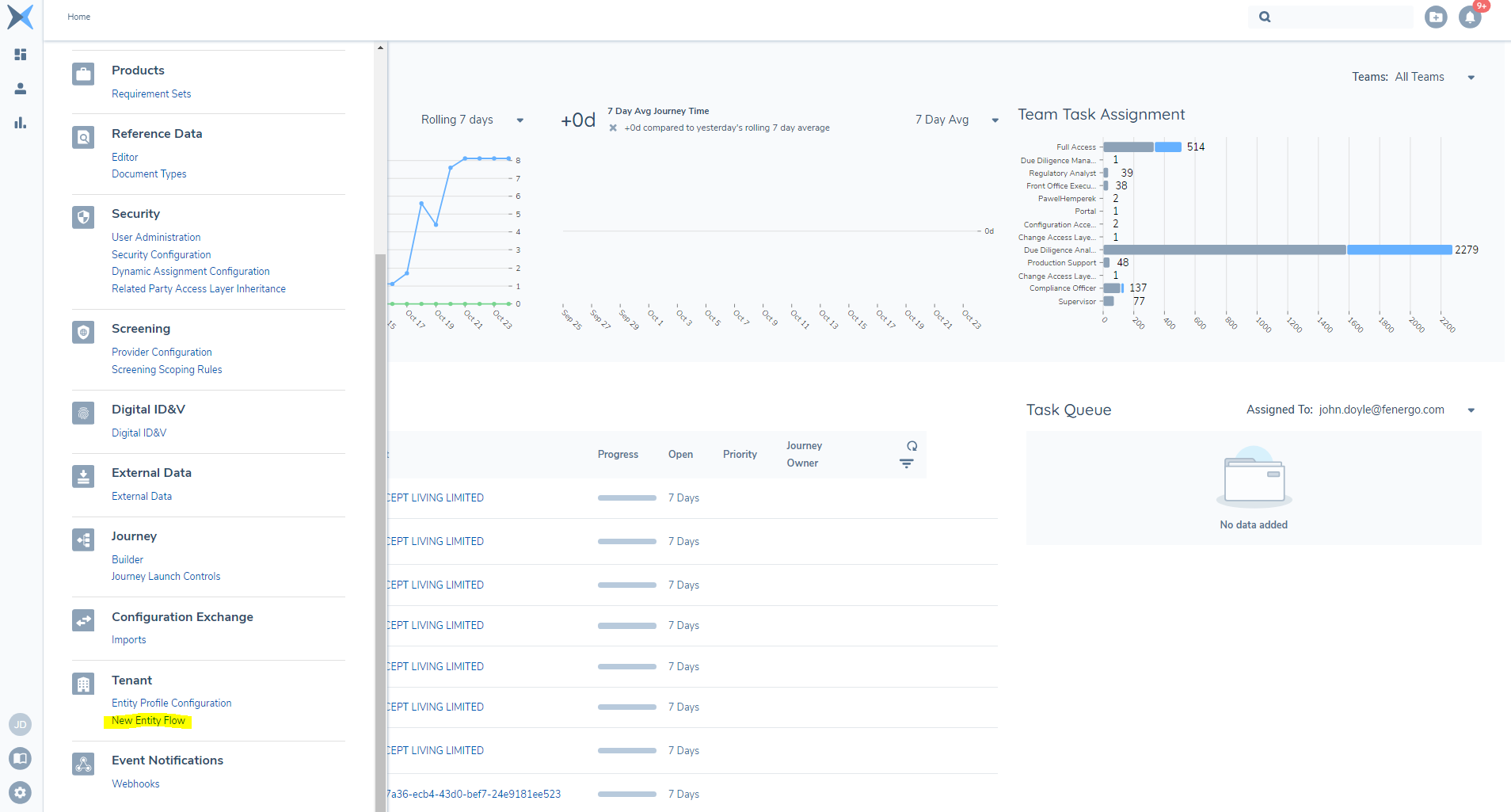Open the settings gear icon
This screenshot has width=1511, height=812.
pyautogui.click(x=21, y=792)
